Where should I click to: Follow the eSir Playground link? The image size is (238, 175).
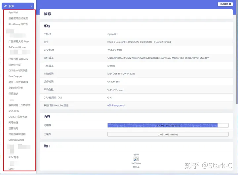pos(116,105)
